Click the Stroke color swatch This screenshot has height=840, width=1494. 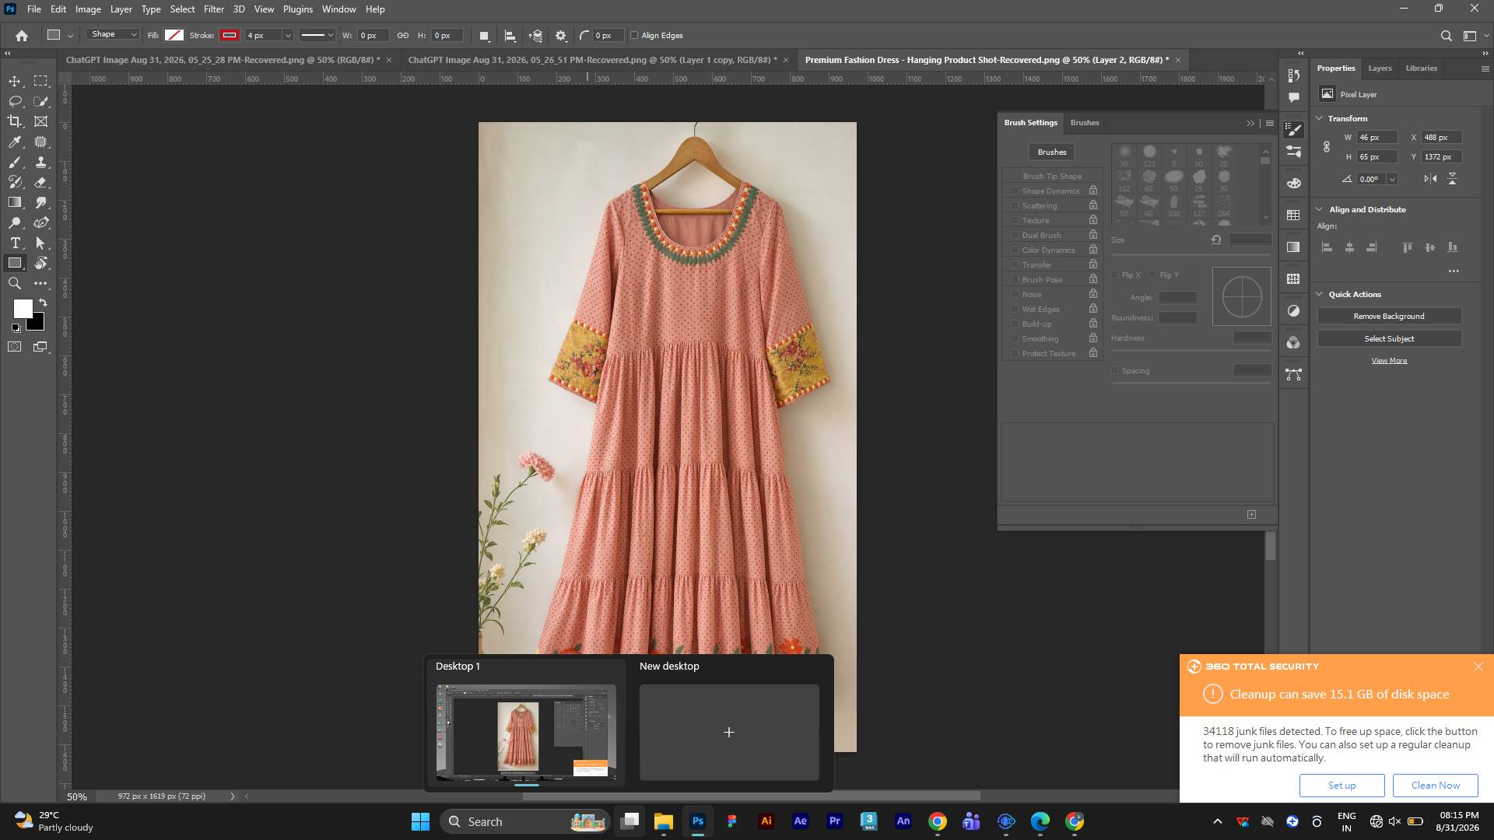[229, 35]
